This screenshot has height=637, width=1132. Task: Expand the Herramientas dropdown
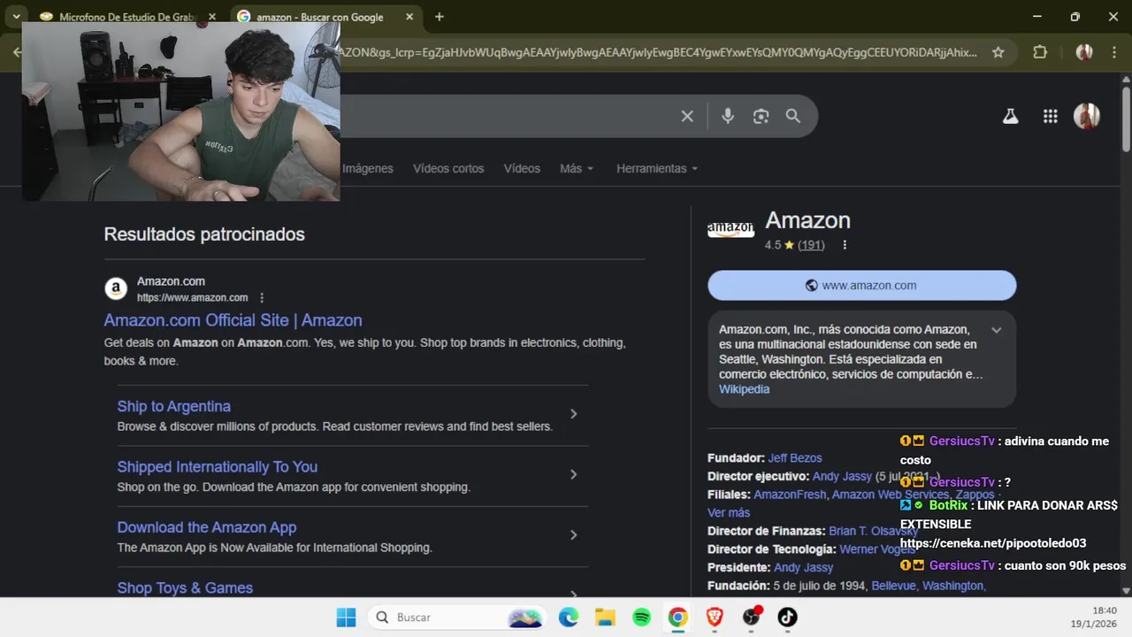coord(657,168)
